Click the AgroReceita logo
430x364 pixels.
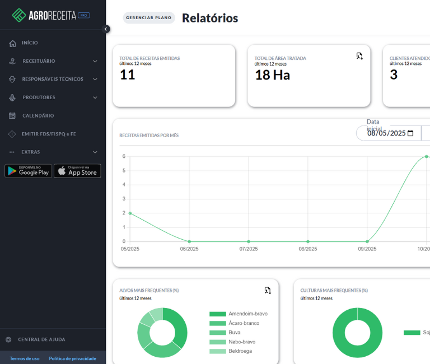click(50, 15)
